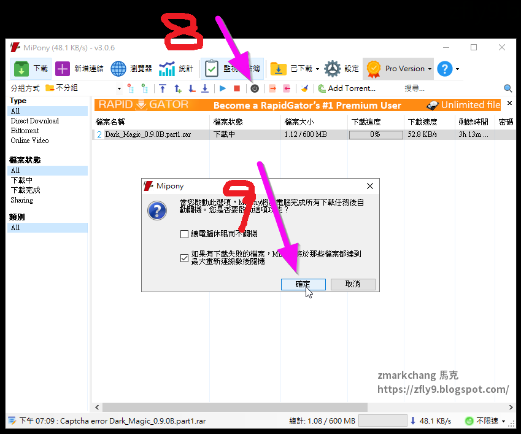Filter by 下載完成 status
The width and height of the screenshot is (521, 434).
(26, 190)
